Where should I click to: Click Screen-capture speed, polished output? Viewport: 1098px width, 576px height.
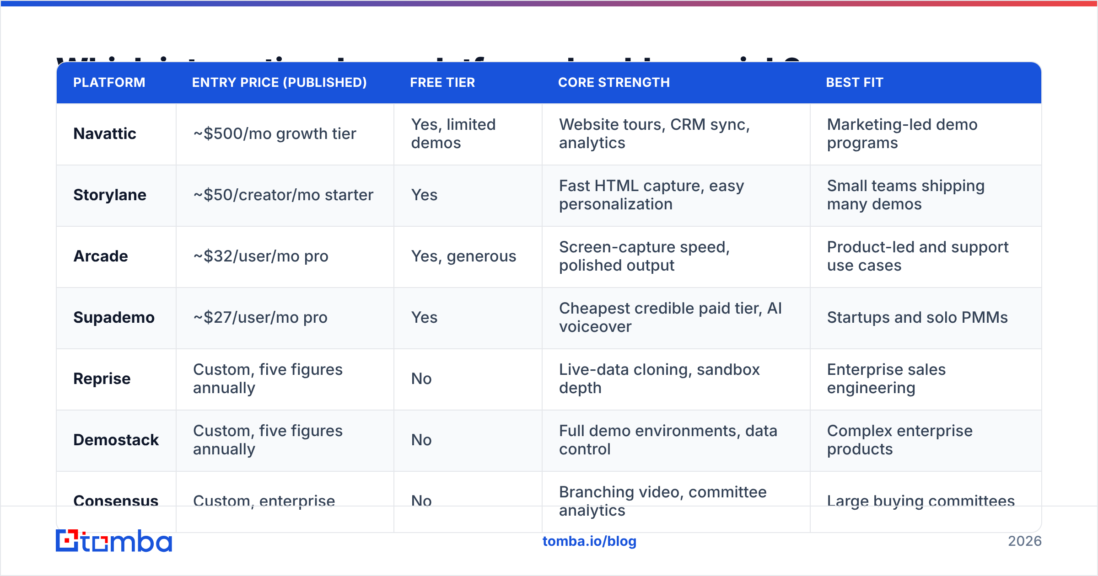(x=644, y=256)
